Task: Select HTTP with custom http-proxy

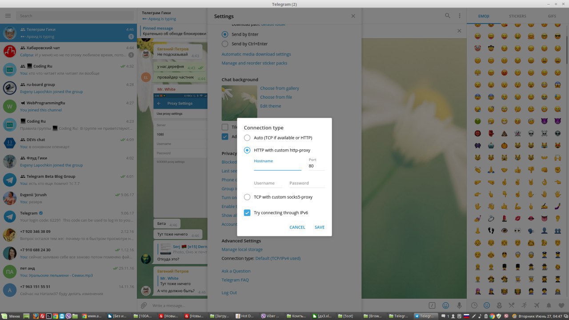Action: (277, 150)
